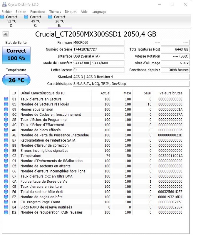This screenshot has height=235, width=201.
Task: Click status orb for Nombre d'Erreur de correction
Action: 6,145
